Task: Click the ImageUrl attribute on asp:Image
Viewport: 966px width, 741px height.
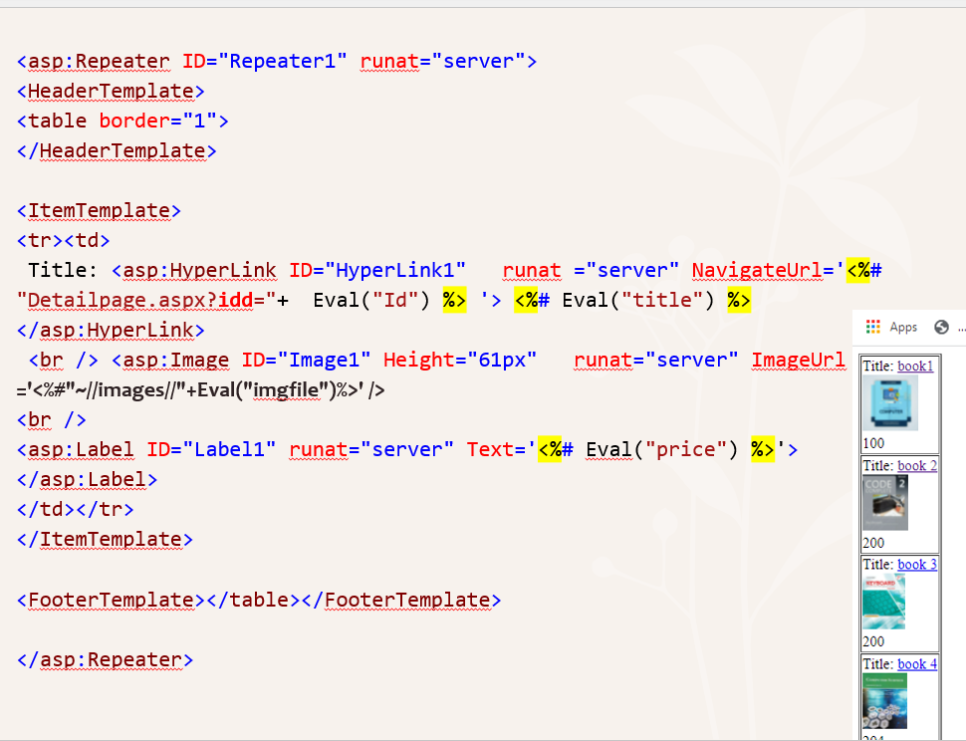Action: coord(801,360)
